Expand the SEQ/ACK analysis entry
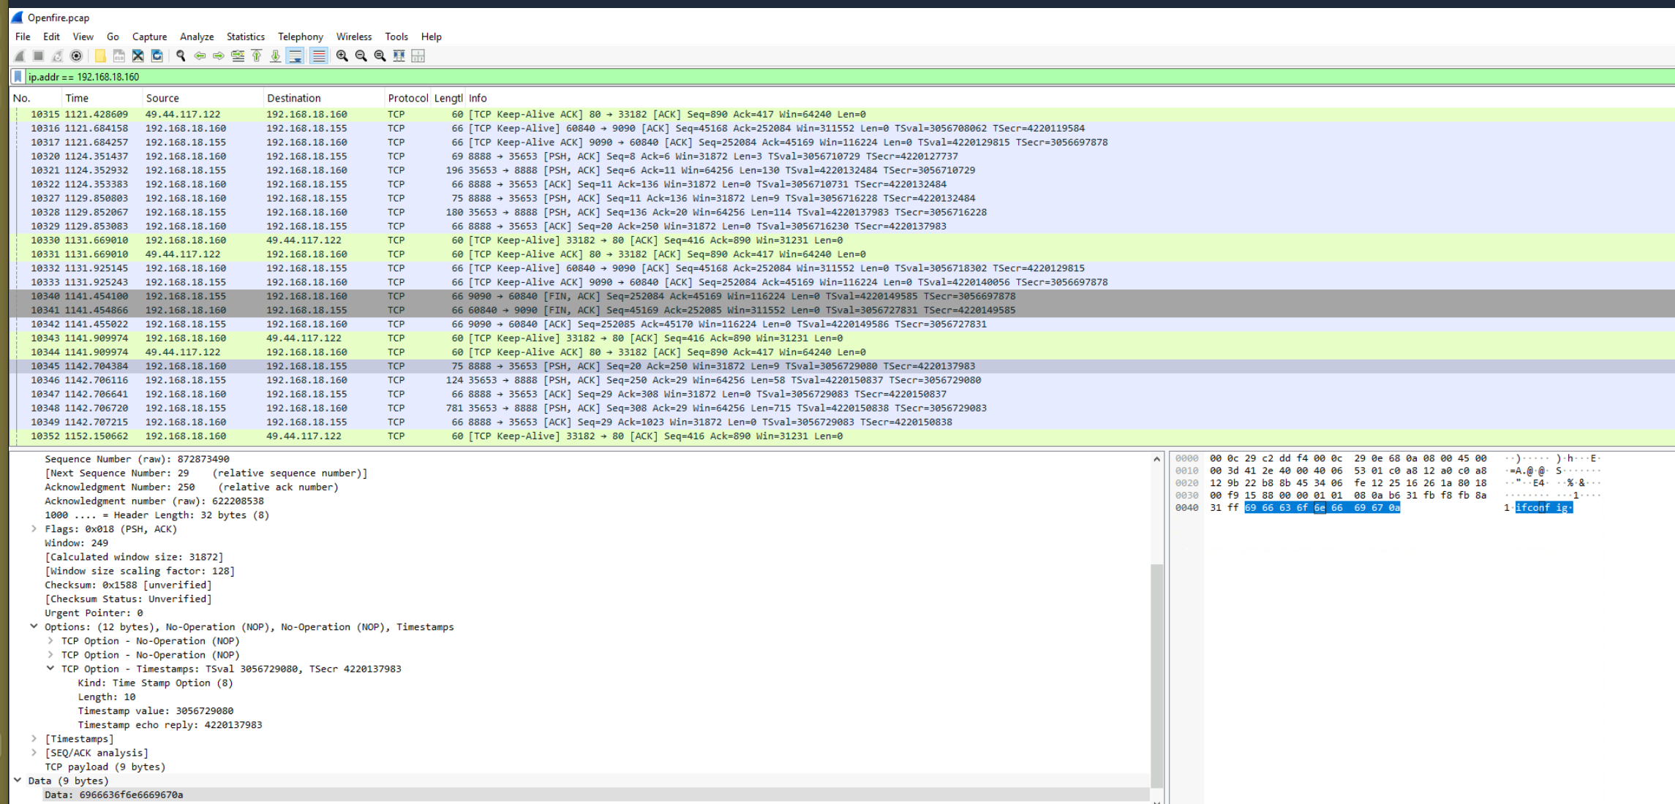The image size is (1675, 804). 34,752
